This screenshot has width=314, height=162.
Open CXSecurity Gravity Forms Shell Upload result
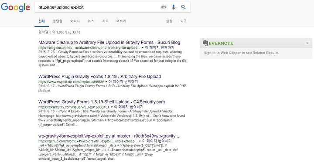pos(102,102)
